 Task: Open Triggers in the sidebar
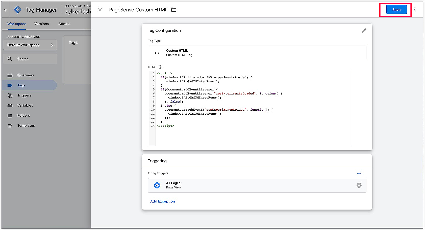(24, 95)
